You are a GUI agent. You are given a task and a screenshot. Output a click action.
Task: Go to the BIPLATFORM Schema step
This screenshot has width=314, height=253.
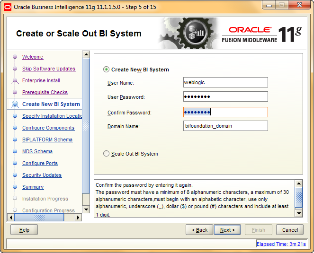(x=47, y=140)
